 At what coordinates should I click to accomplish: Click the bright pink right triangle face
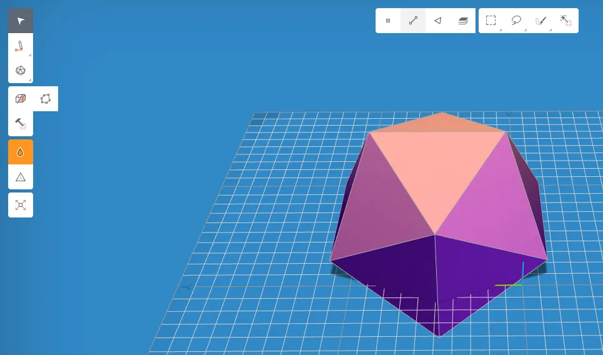pos(496,209)
